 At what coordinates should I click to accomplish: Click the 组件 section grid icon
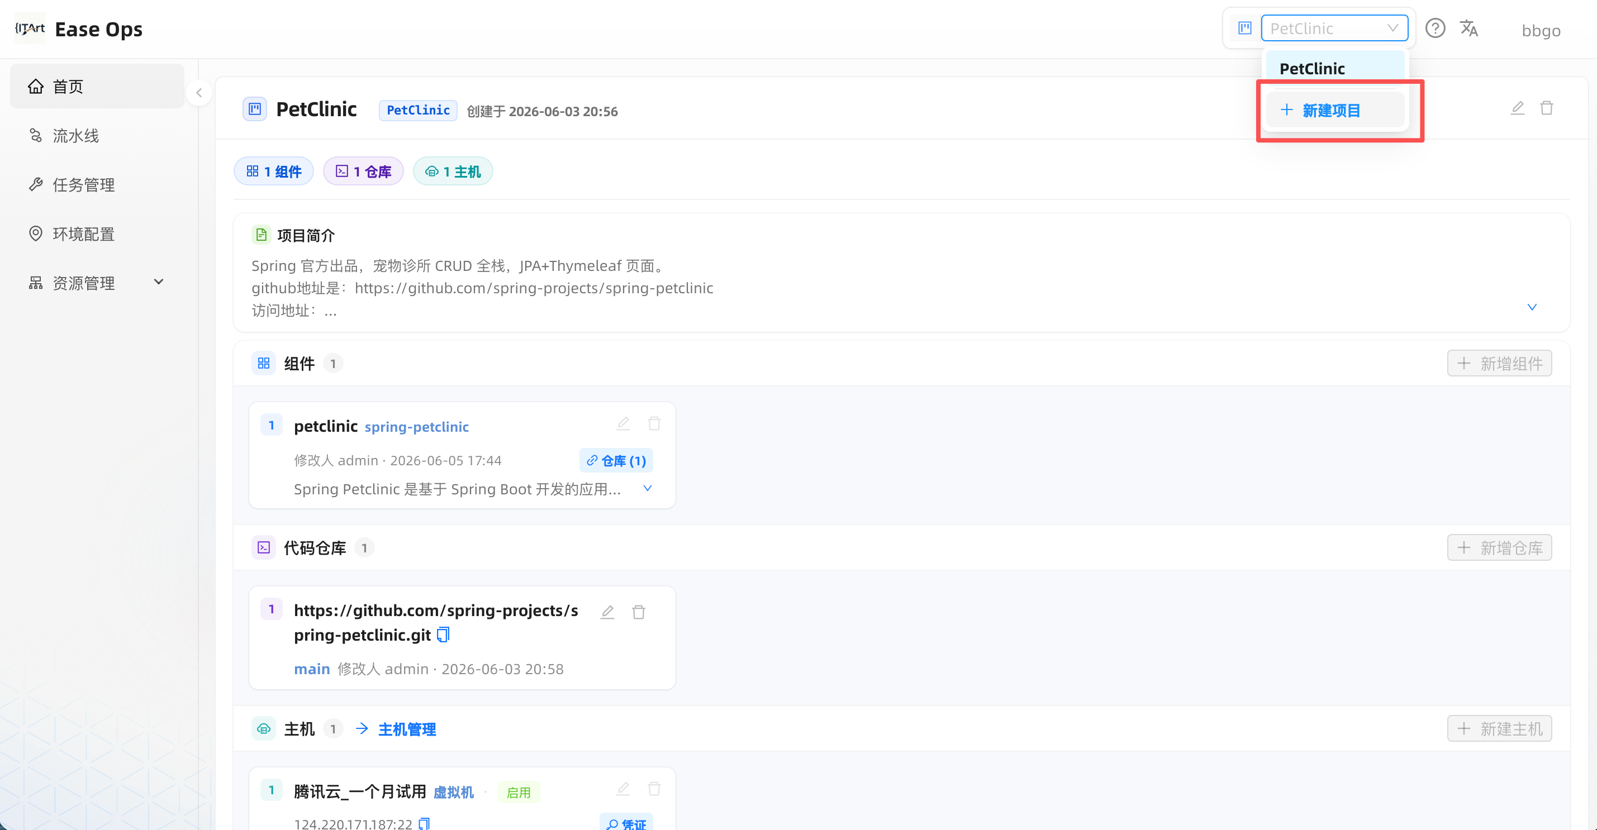(x=264, y=363)
